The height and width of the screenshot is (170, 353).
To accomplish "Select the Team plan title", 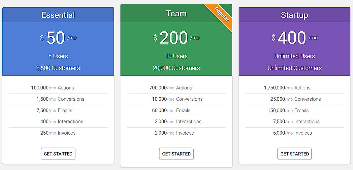I will (x=176, y=14).
